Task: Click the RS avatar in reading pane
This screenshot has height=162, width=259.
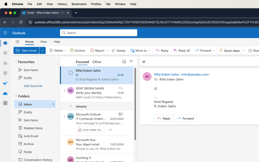Action: [x=147, y=77]
